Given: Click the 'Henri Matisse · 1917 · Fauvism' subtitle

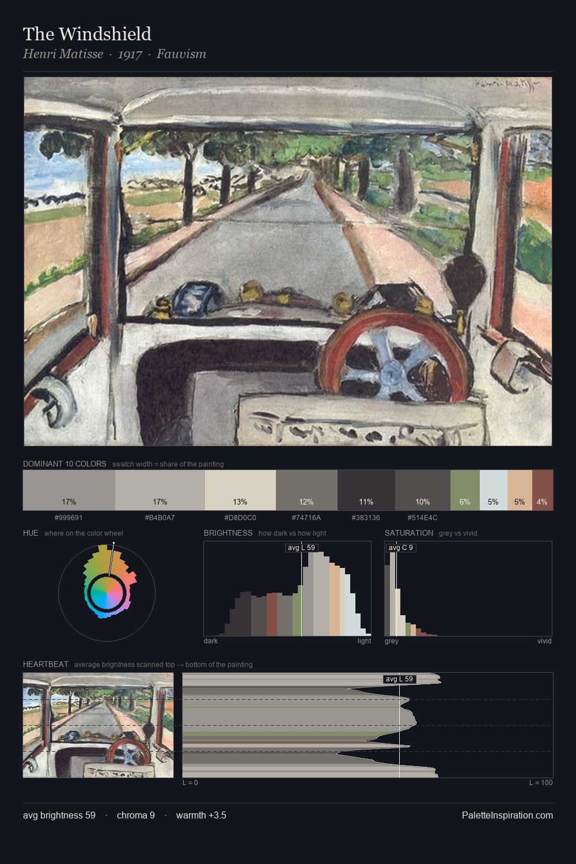Looking at the screenshot, I should tap(115, 54).
